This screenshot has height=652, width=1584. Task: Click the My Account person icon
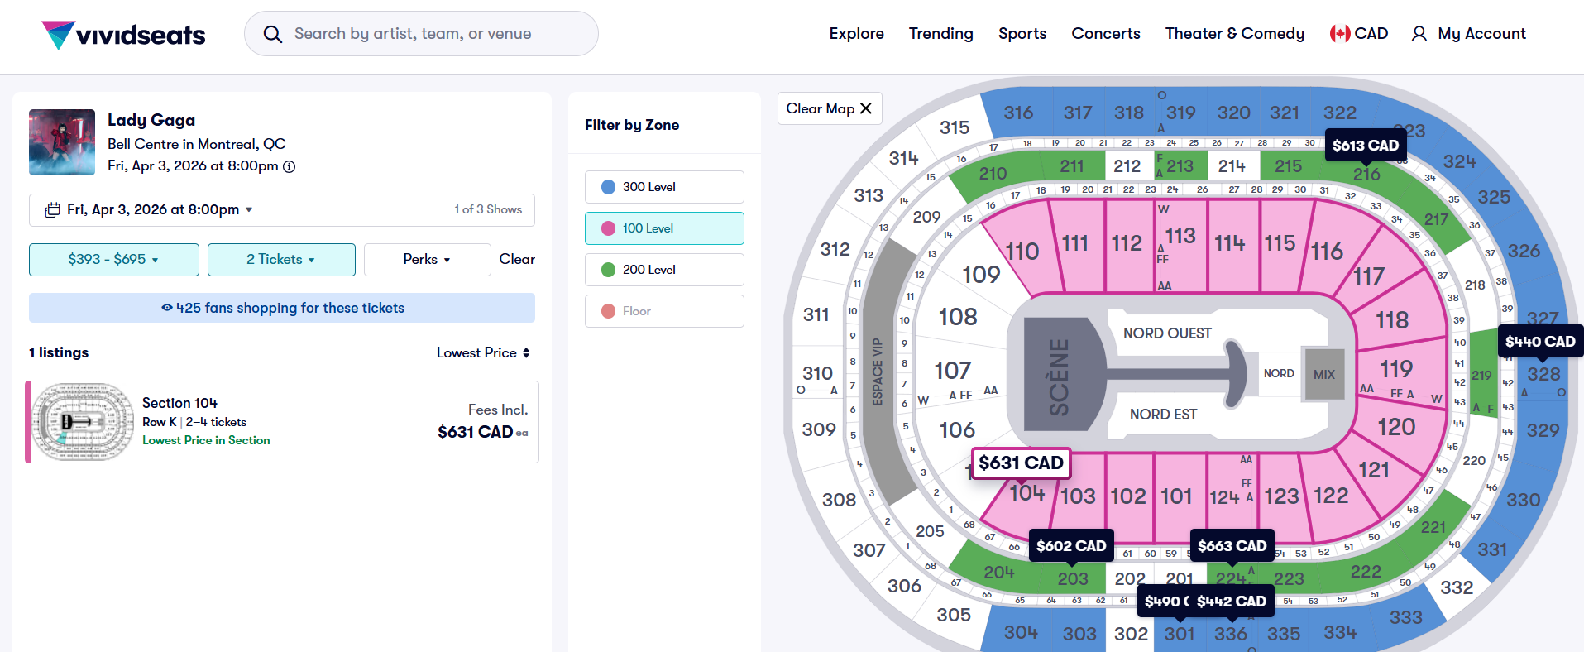point(1419,34)
